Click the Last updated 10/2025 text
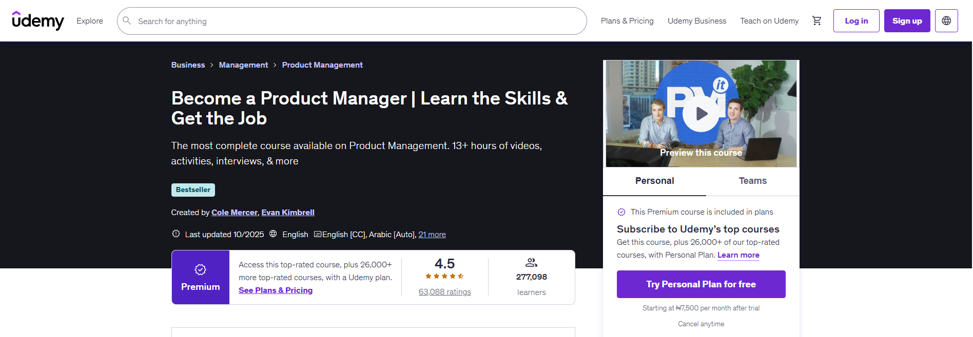This screenshot has height=337, width=973. pos(224,235)
